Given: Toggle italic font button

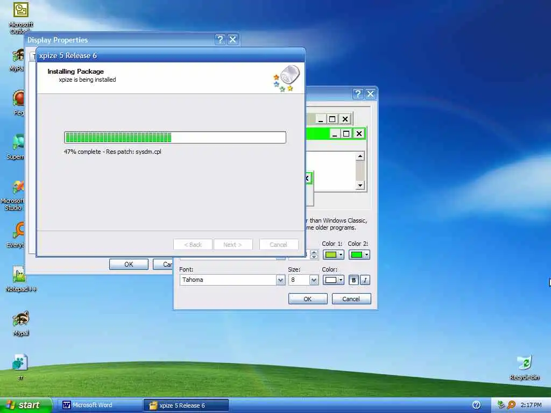Looking at the screenshot, I should [365, 280].
